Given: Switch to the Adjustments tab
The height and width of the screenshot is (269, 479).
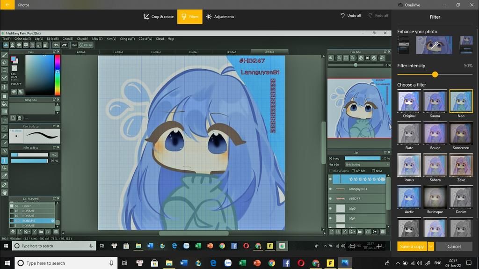Looking at the screenshot, I should coord(220,16).
